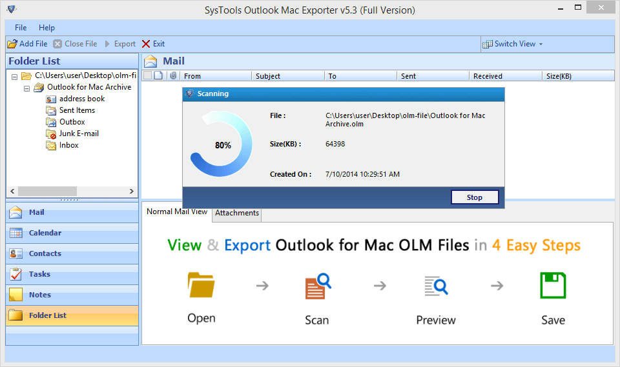Select the Calendar navigation button
Screen dimensions: 620x367
click(x=72, y=233)
